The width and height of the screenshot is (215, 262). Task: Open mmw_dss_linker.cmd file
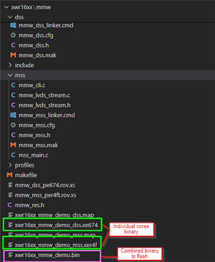[46, 25]
